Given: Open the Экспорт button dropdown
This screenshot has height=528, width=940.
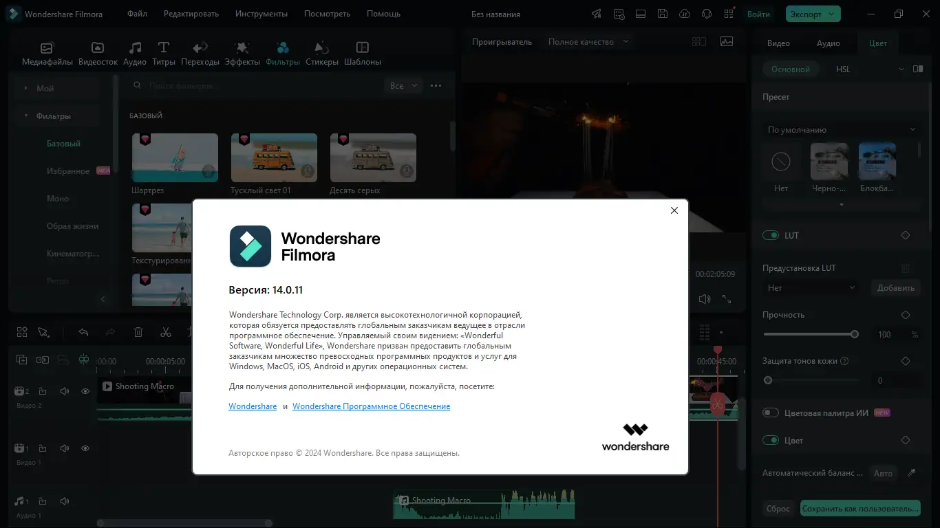Looking at the screenshot, I should coord(833,14).
